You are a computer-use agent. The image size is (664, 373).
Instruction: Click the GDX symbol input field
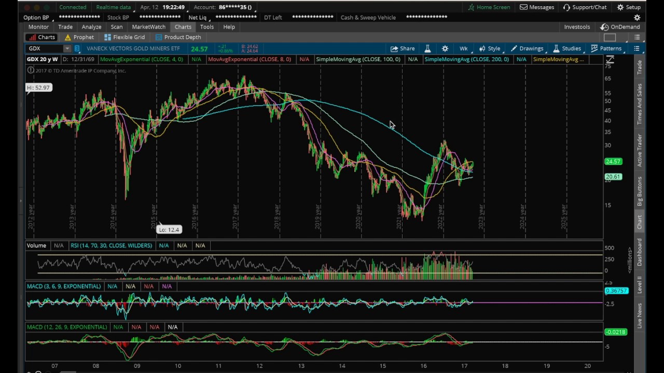click(x=45, y=49)
